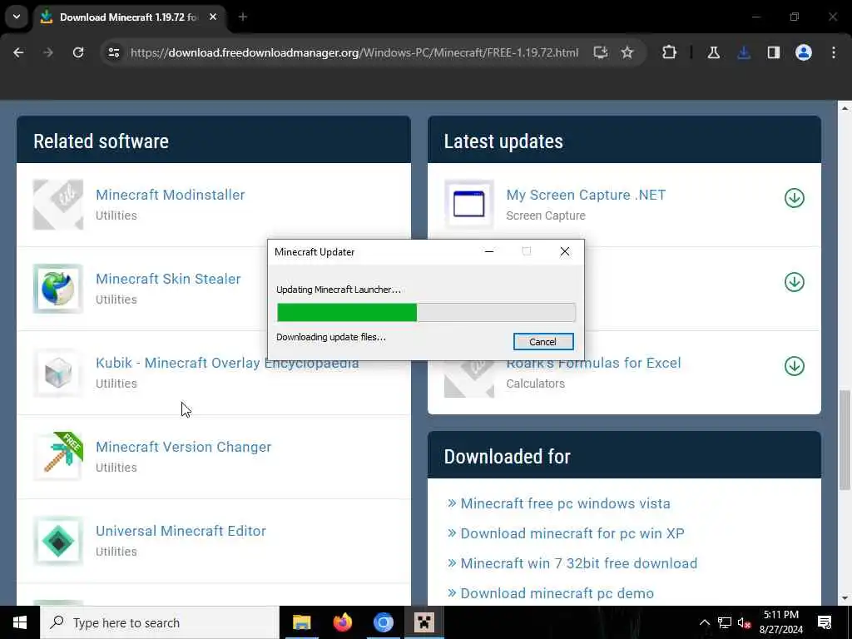Switch to Minecraft launcher on taskbar

click(424, 622)
